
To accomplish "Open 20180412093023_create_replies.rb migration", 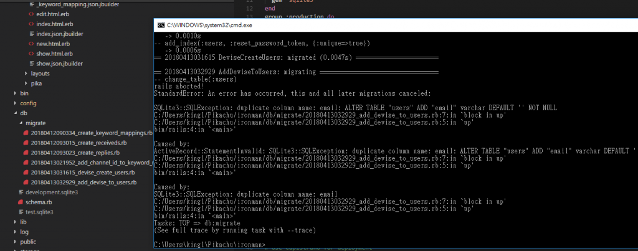I will click(75, 153).
